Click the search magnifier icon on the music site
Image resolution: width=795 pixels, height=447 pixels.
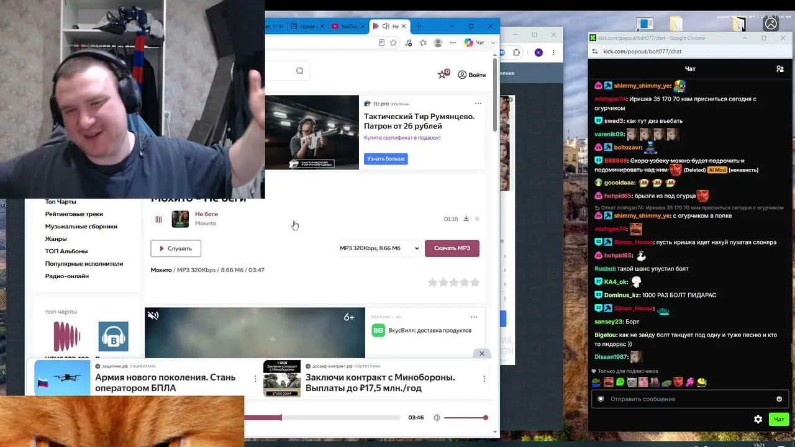299,71
